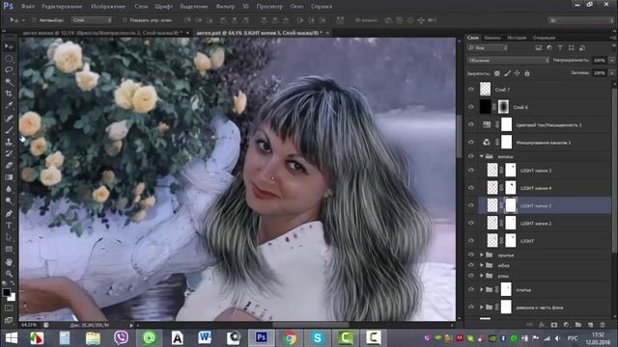Select the Move tool in the toolbox

tap(9, 46)
